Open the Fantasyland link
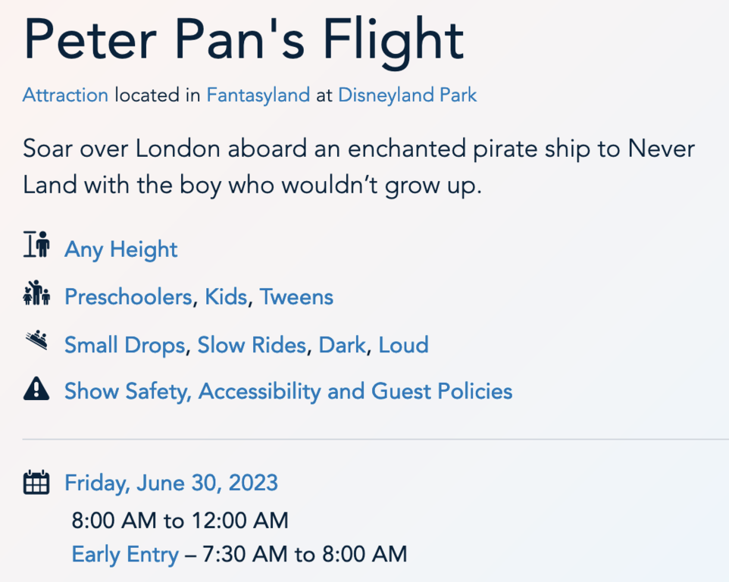729x582 pixels. point(258,95)
